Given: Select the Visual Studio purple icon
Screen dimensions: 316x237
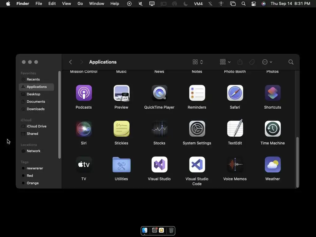Looking at the screenshot, I should (160, 164).
